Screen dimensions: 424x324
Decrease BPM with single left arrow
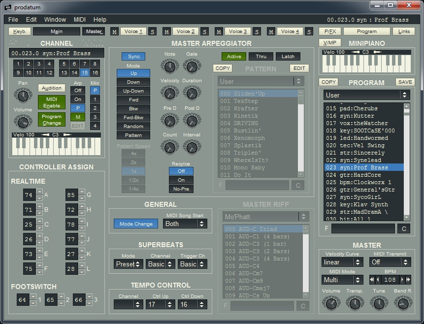[378, 280]
